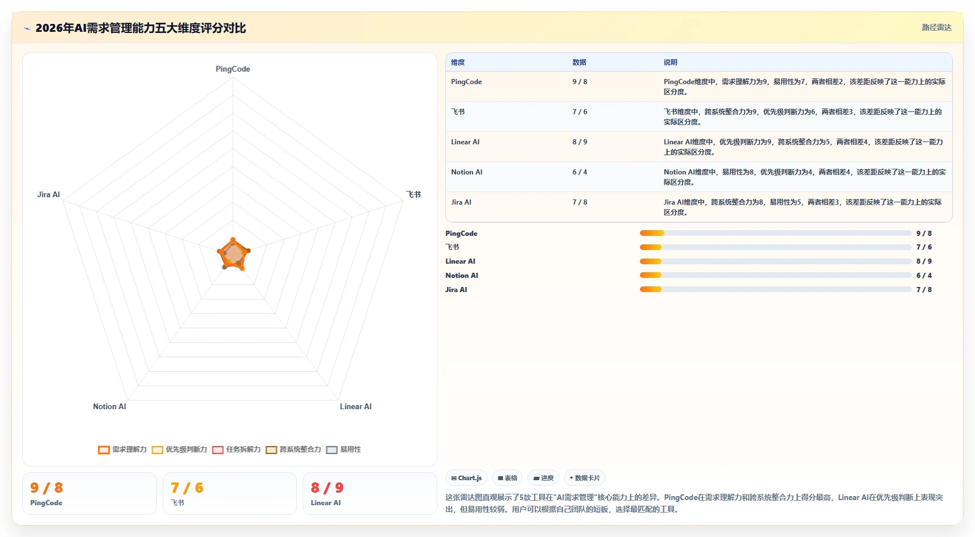Click the Jira AI label in the progress list
This screenshot has height=537, width=975.
coord(456,290)
